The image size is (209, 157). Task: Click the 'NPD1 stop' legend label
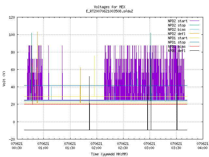tap(177, 42)
